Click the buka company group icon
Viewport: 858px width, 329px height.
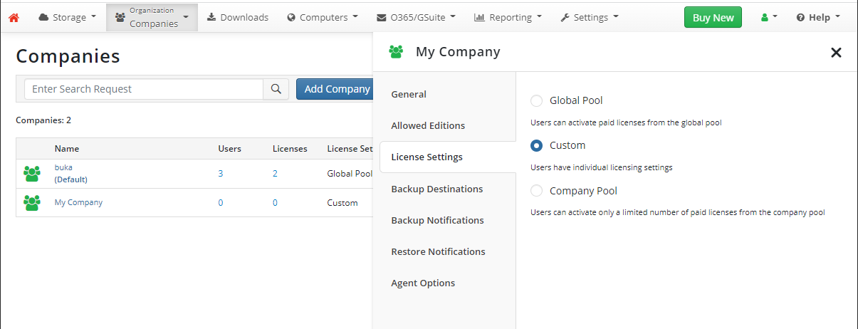pyautogui.click(x=32, y=174)
